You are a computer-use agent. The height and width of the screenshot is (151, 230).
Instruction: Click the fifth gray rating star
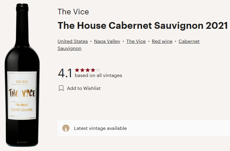pyautogui.click(x=98, y=70)
